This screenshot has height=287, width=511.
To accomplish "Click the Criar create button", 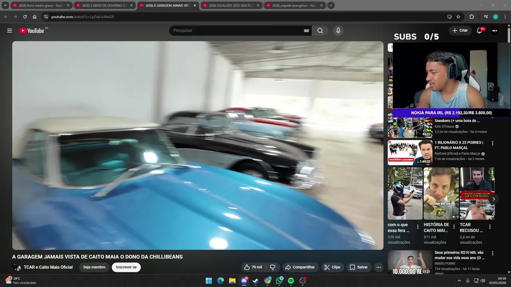I will pyautogui.click(x=460, y=31).
